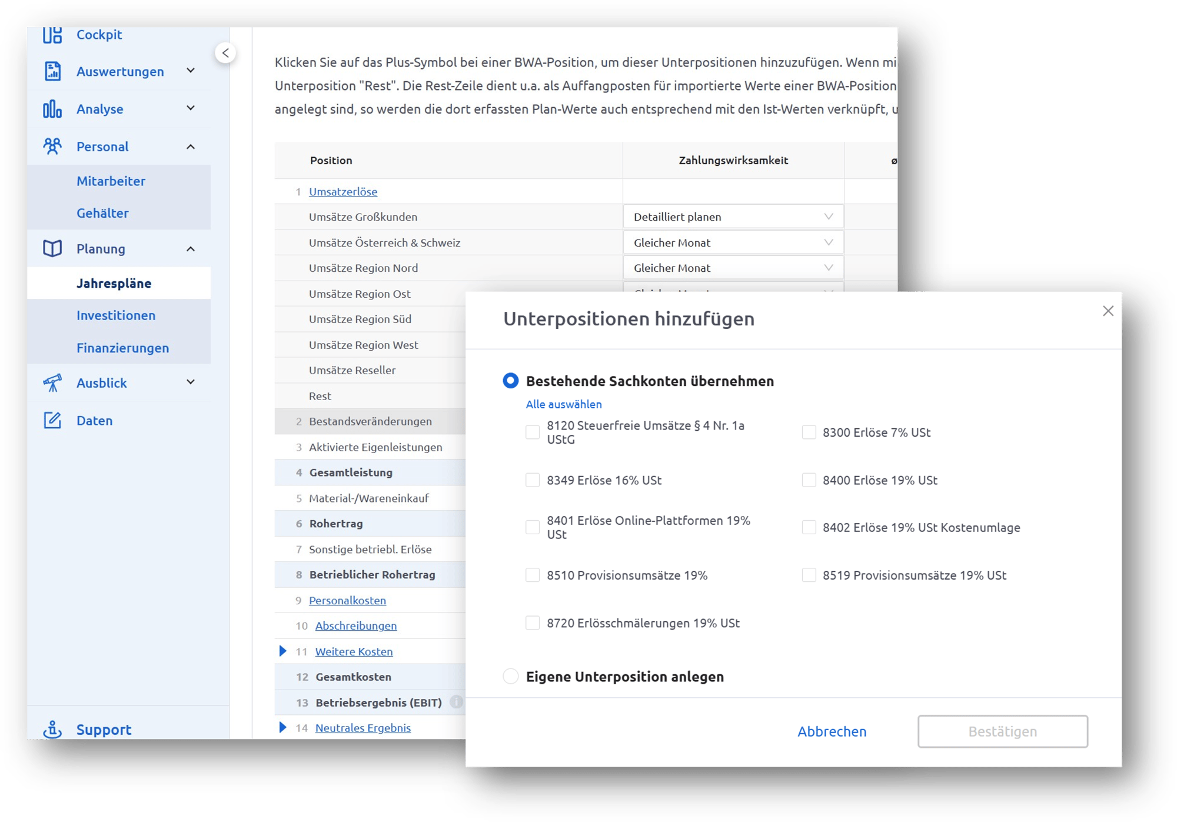Viewport: 1177px width, 822px height.
Task: Check 8120 Steuerfreie Umsätze checkbox
Action: pyautogui.click(x=533, y=432)
